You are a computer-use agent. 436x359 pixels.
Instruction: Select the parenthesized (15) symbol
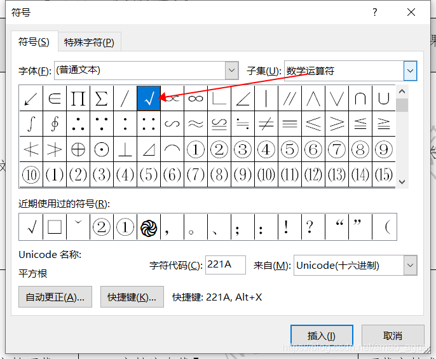tap(384, 175)
